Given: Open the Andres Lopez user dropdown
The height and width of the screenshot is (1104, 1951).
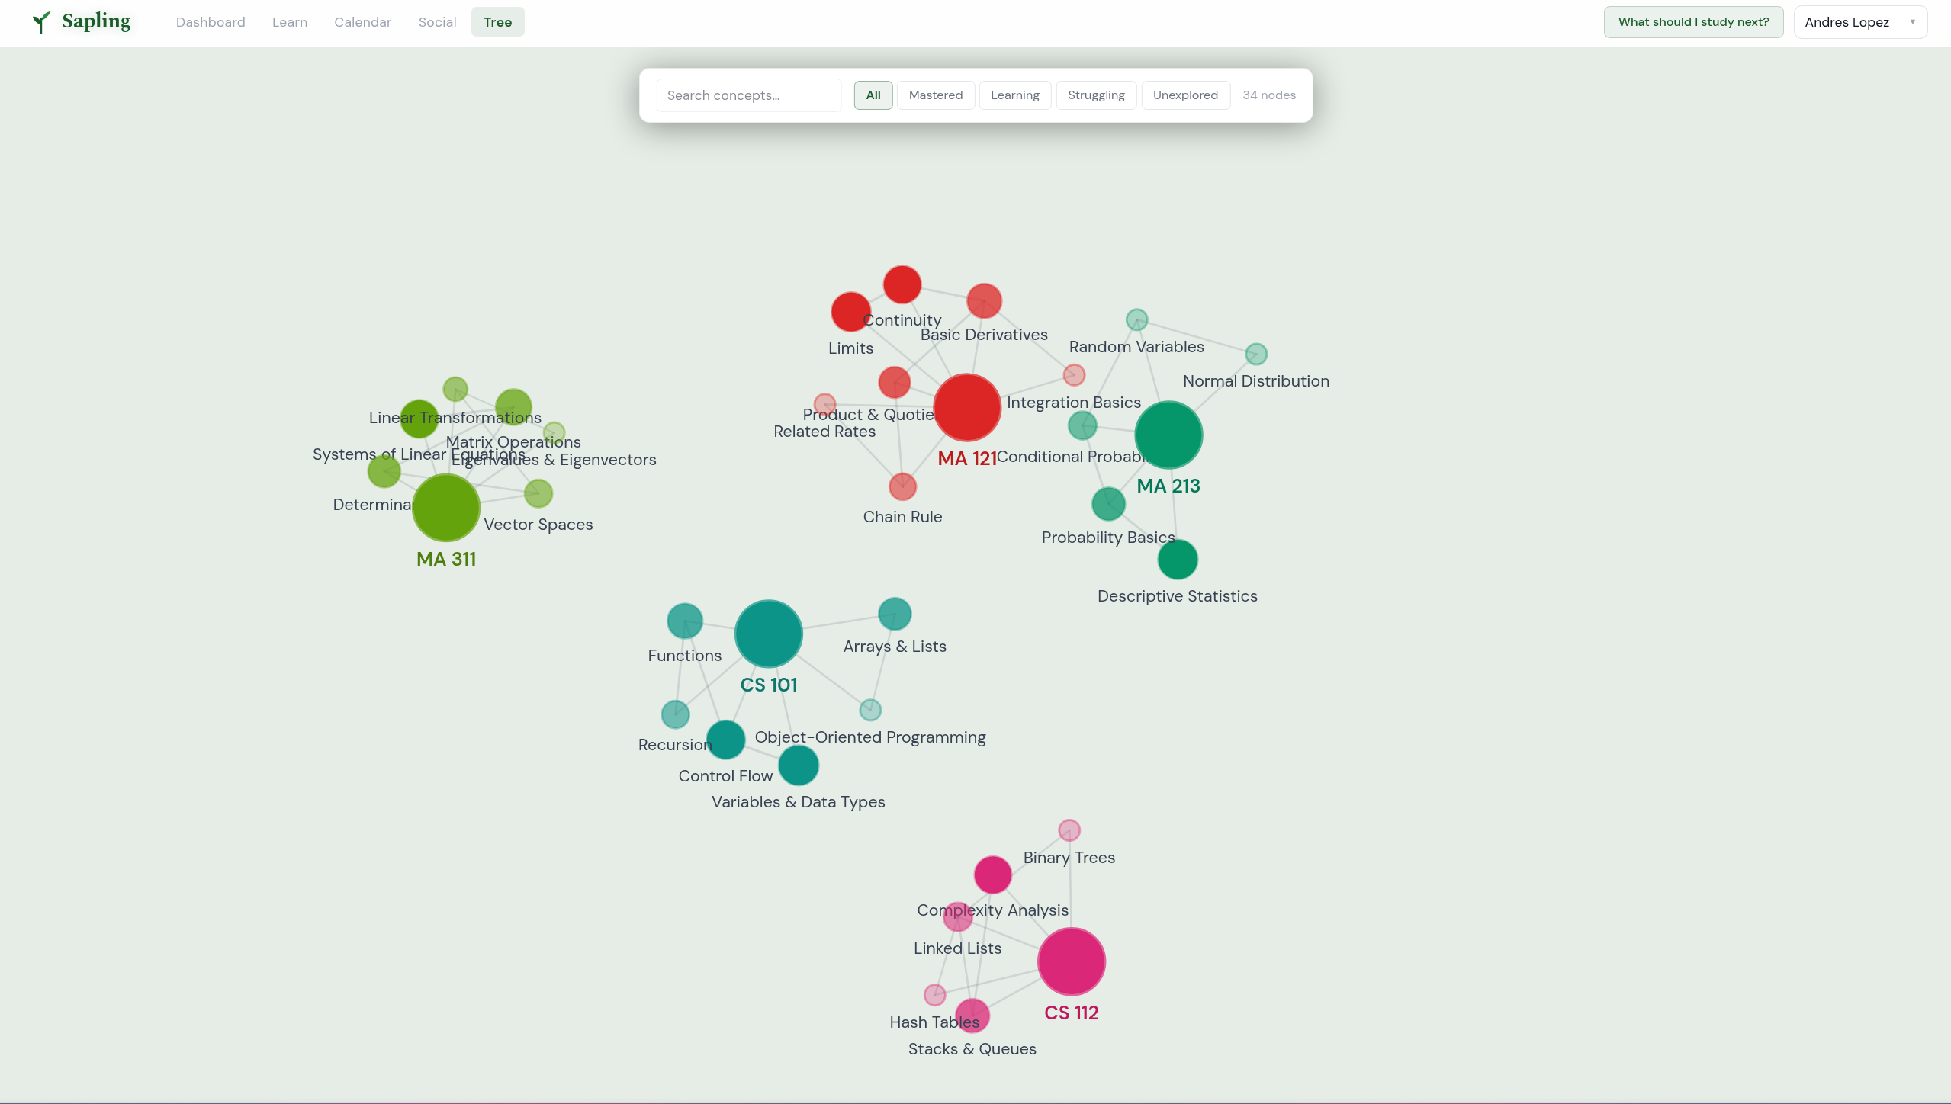Looking at the screenshot, I should 1859,22.
